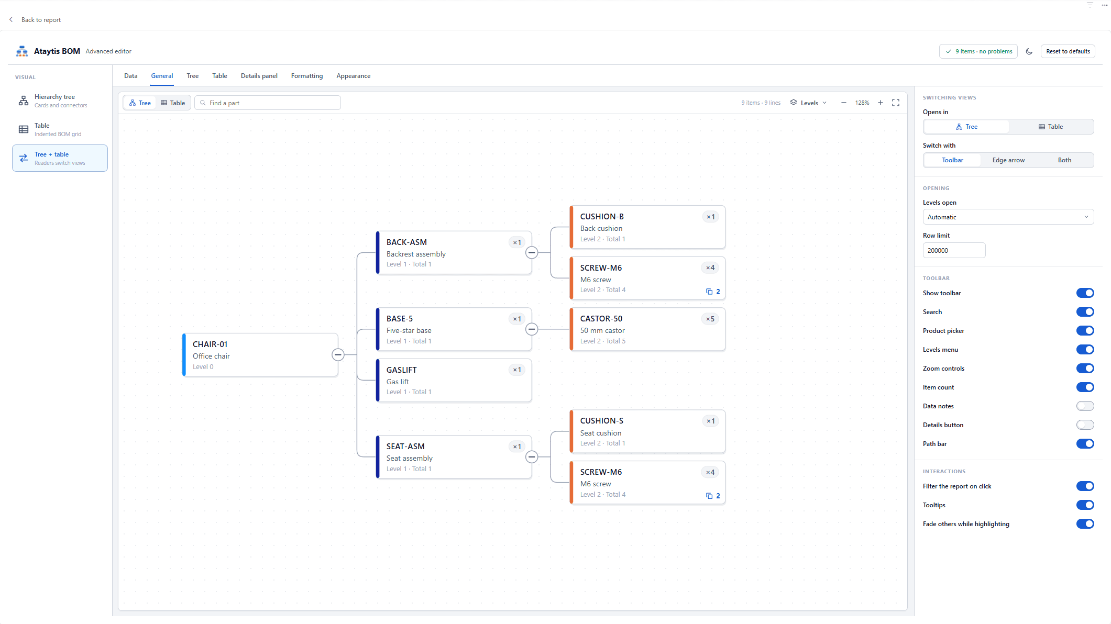This screenshot has height=624, width=1111.
Task: Click the x1 quantity badge on GASLIFT
Action: pyautogui.click(x=517, y=370)
